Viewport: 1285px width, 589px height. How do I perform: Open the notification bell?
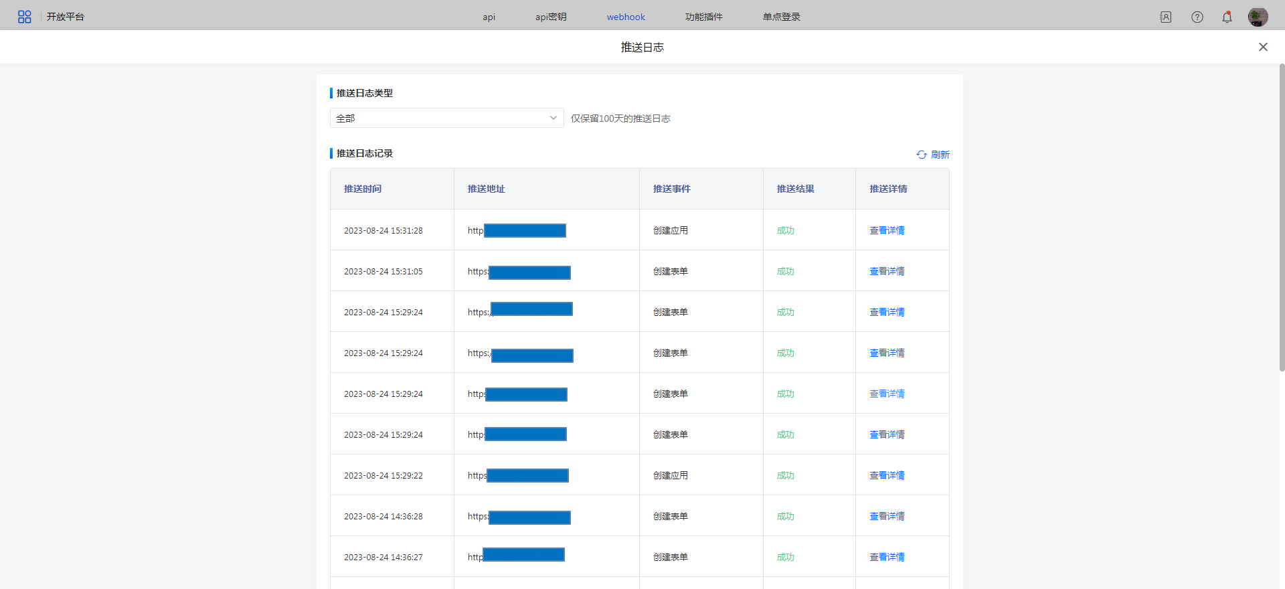pyautogui.click(x=1227, y=17)
